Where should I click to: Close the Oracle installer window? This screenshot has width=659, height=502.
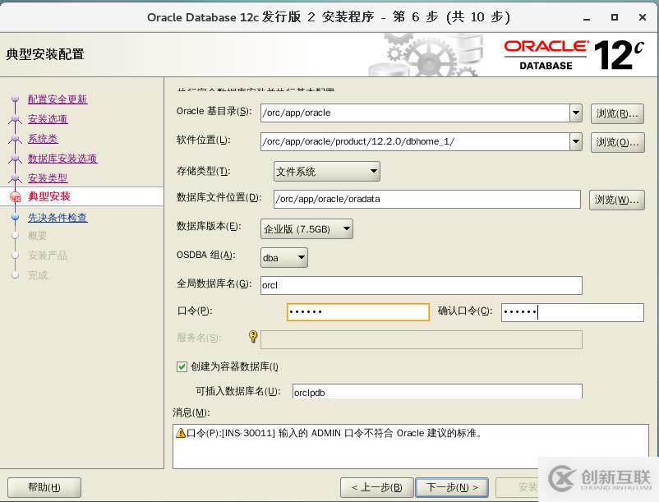tap(643, 17)
